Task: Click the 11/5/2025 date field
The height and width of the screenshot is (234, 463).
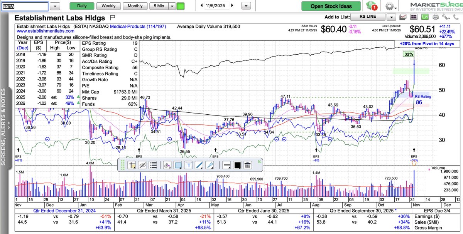Action: (x=216, y=5)
